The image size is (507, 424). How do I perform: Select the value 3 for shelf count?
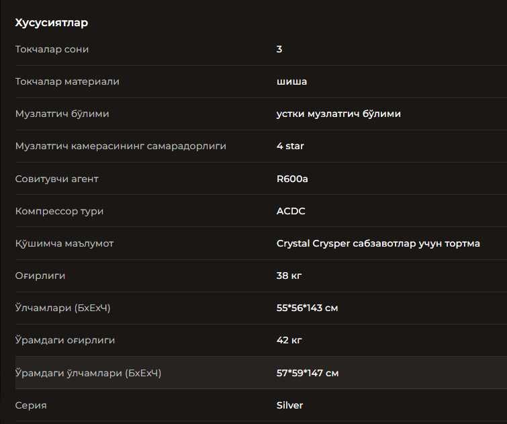pyautogui.click(x=279, y=49)
